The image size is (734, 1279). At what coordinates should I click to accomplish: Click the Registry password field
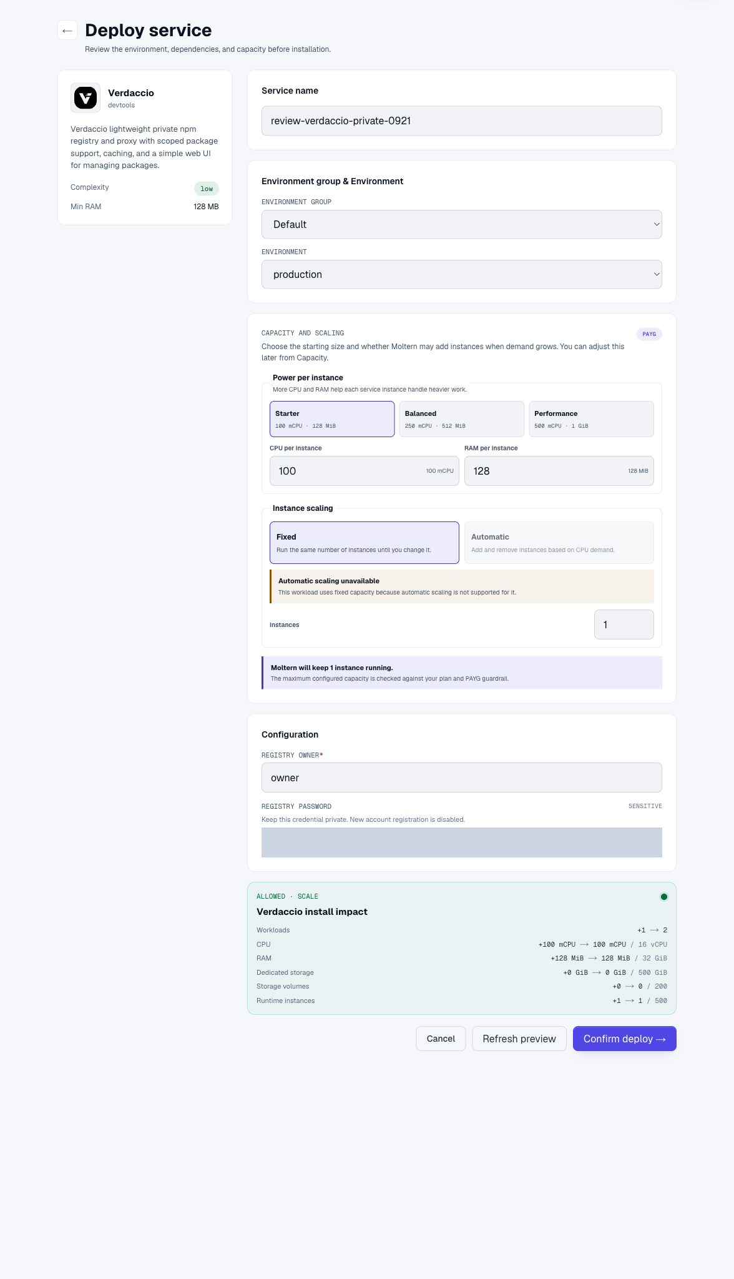[462, 842]
